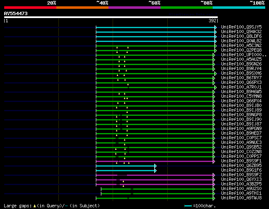The image size is (269, 209).
Task: Click the white query sequence bar
Action: 111,17
